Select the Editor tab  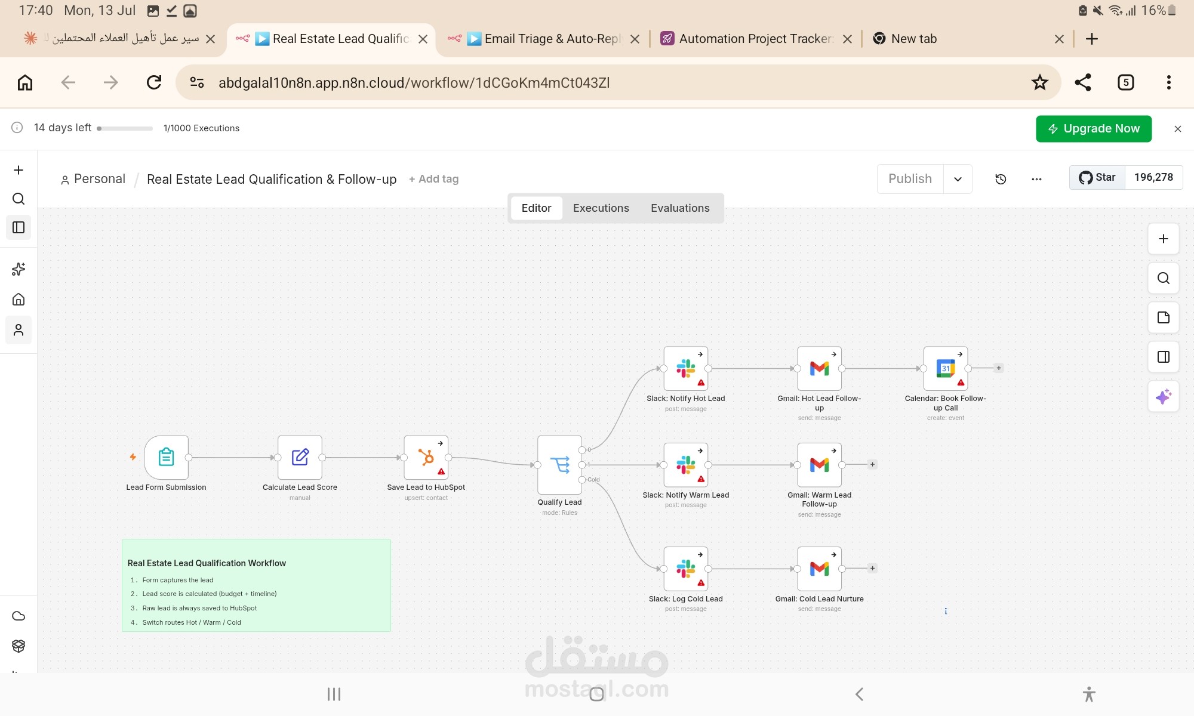(536, 208)
